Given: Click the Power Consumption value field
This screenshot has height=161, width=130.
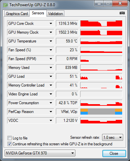Looking at the screenshot, I should click(x=67, y=103).
